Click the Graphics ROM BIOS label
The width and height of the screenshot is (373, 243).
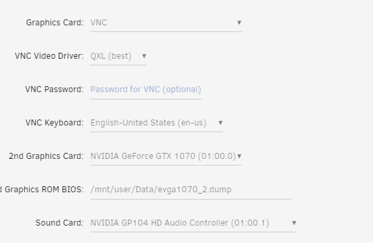pyautogui.click(x=42, y=190)
